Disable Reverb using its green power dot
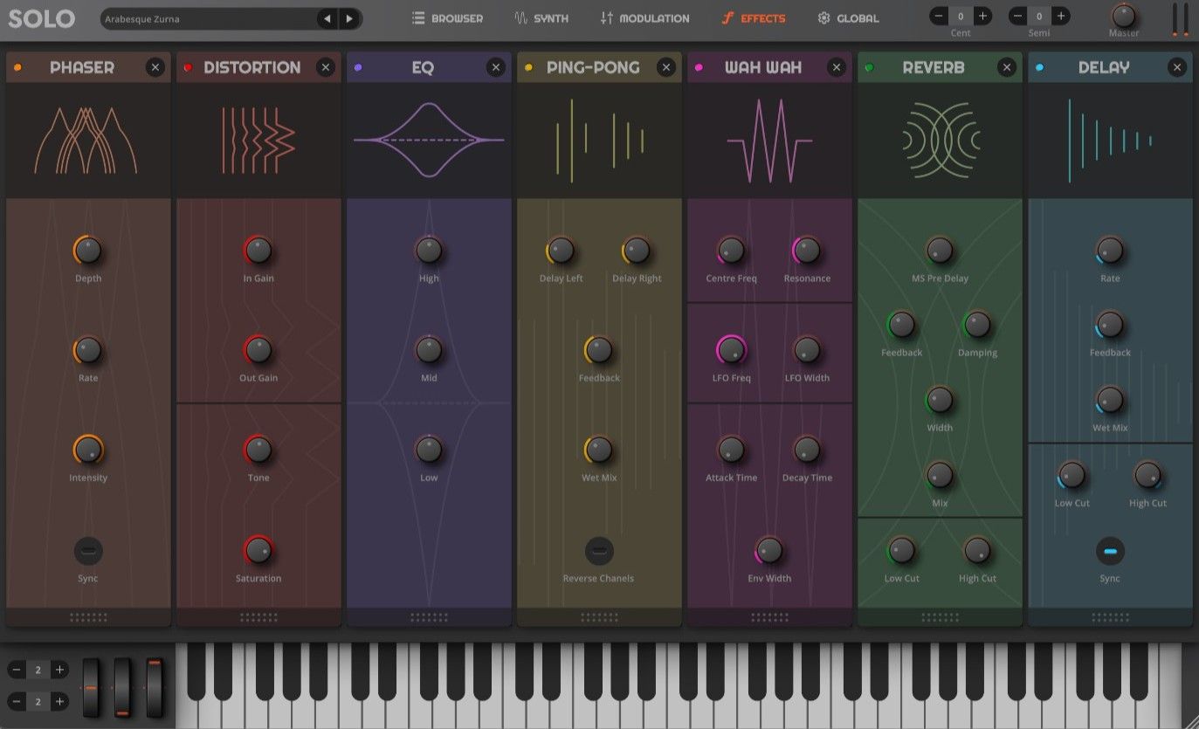1199x729 pixels. click(x=869, y=66)
